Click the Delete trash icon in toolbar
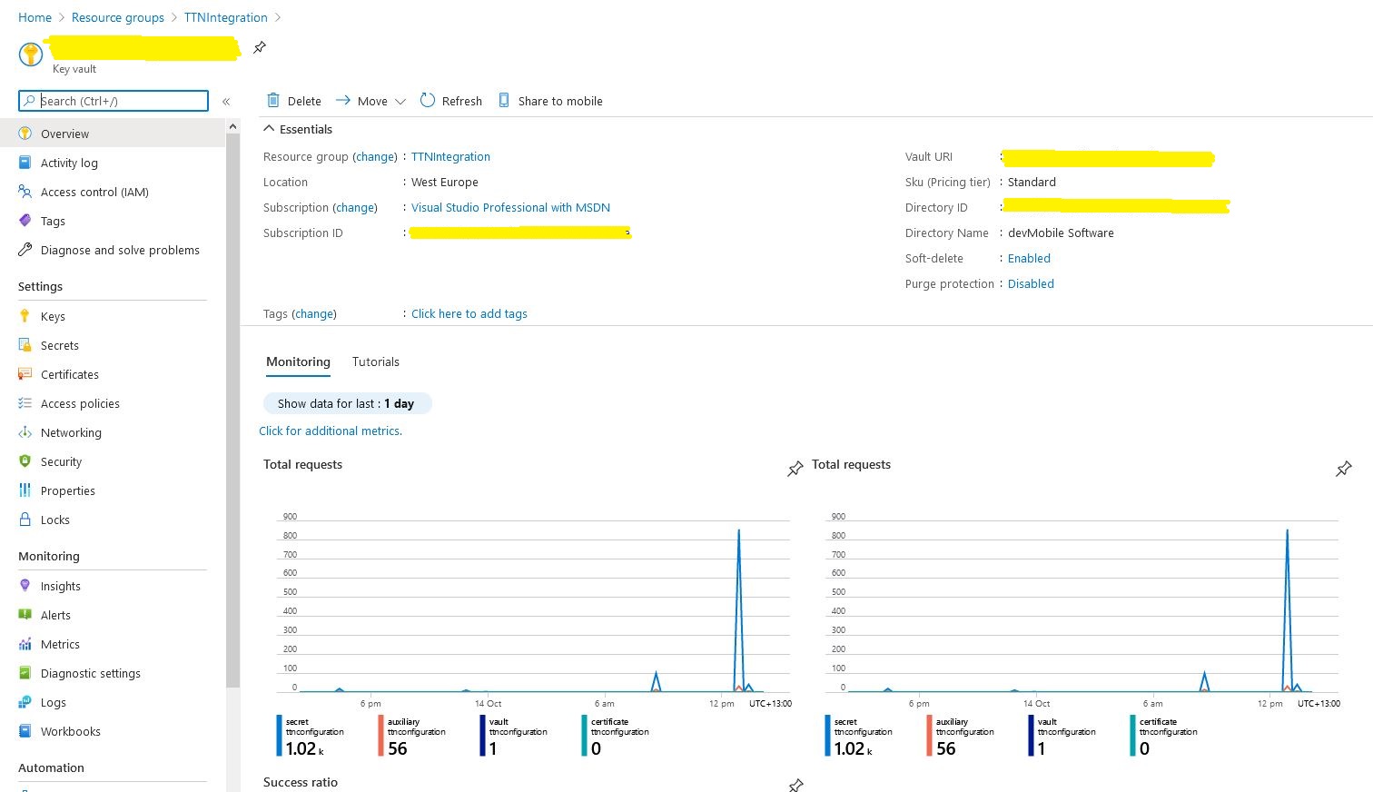This screenshot has height=792, width=1373. click(273, 101)
